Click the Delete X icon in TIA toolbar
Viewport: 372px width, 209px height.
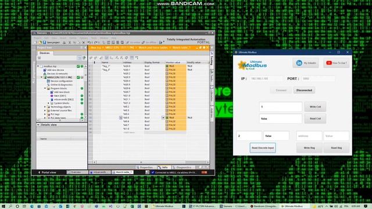click(83, 42)
